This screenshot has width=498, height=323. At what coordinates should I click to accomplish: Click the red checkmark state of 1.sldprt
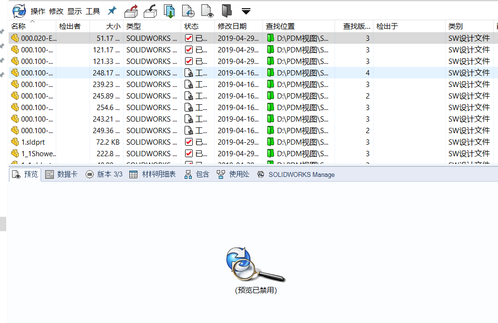[189, 142]
